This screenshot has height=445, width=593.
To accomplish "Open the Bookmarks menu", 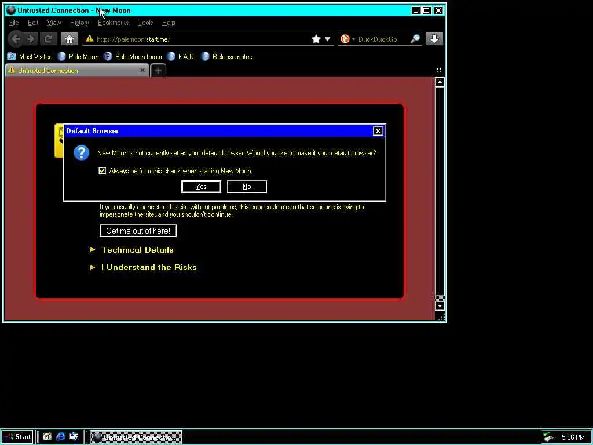I will click(113, 23).
